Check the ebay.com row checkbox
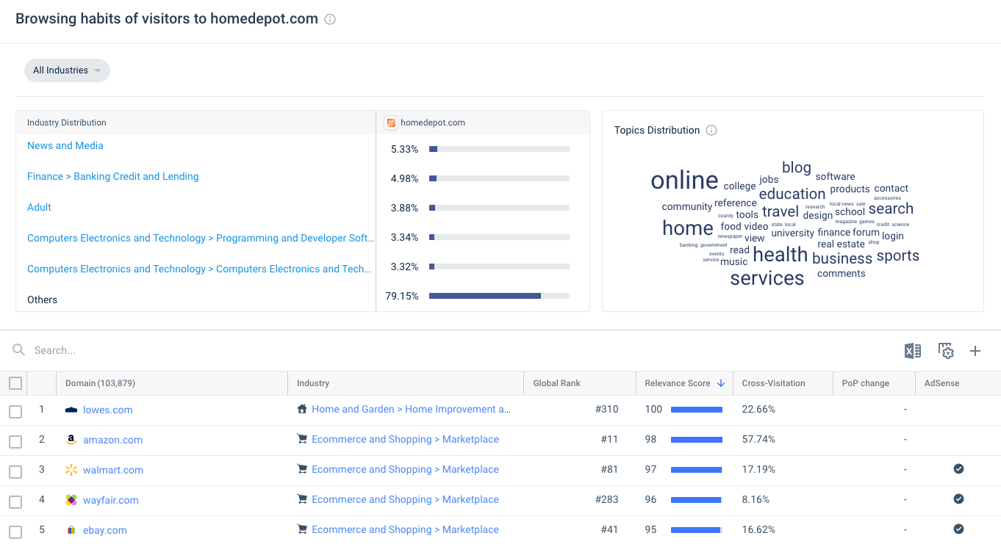The width and height of the screenshot is (1001, 544). (x=15, y=532)
